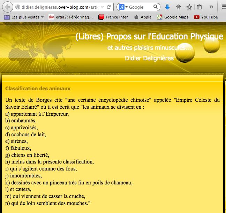Click the Classification des animaux heading
226x213 pixels.
[x=38, y=89]
